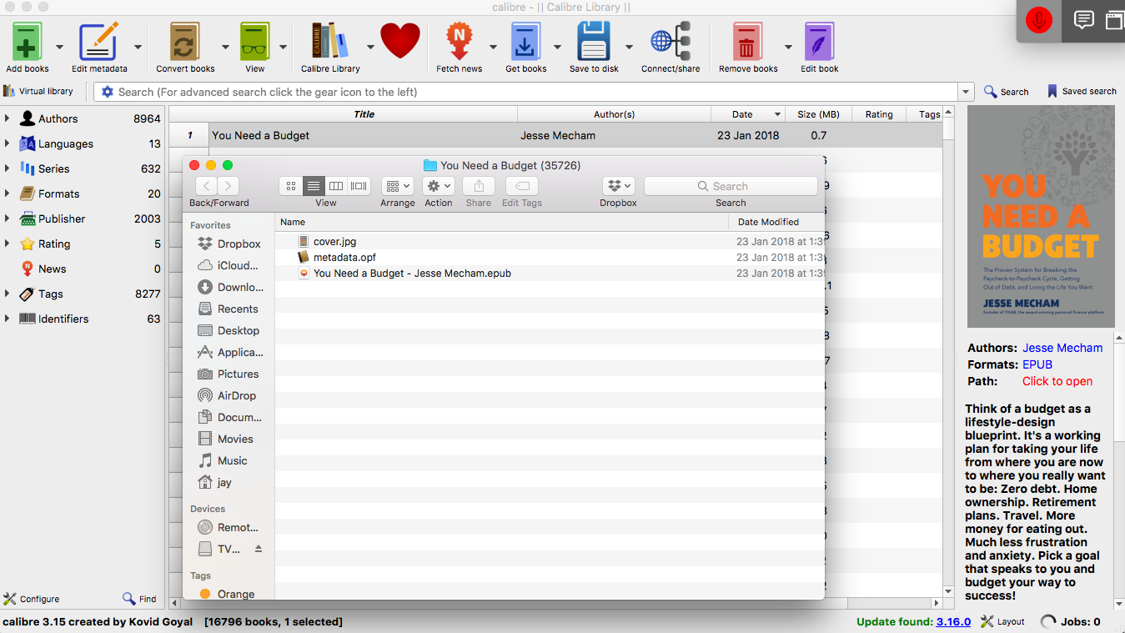Expand the Publisher category

coord(7,219)
